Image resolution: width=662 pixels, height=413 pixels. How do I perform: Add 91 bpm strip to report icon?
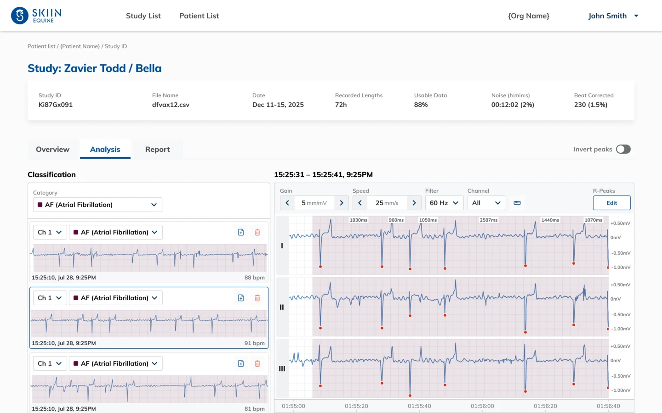tap(241, 298)
